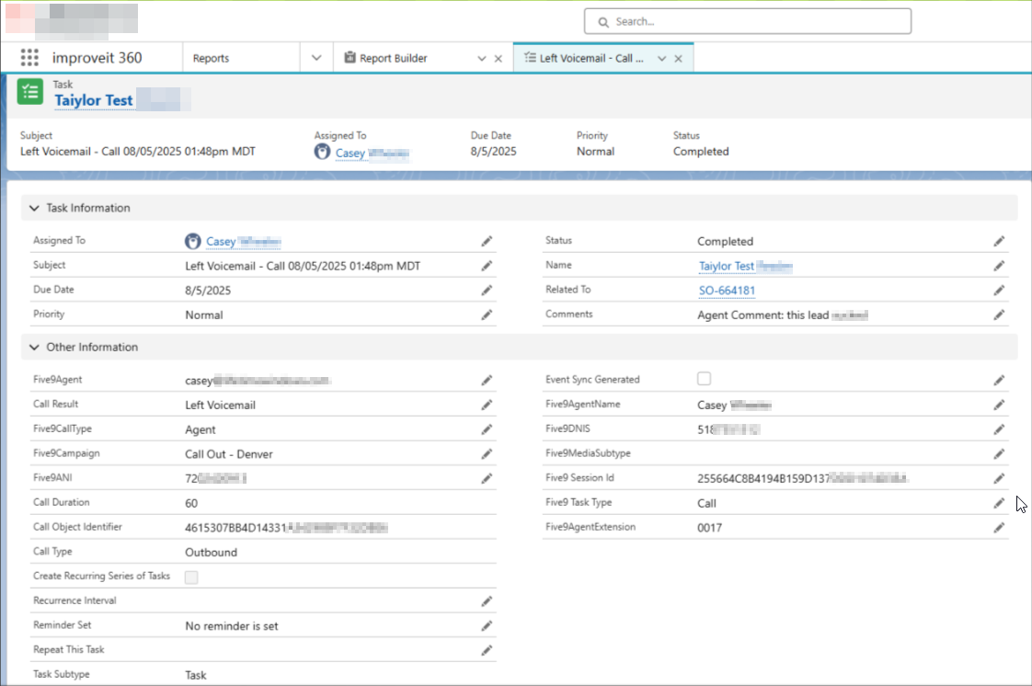Click the Casey avatar icon in header
Viewport: 1032px width, 686px height.
[x=322, y=152]
